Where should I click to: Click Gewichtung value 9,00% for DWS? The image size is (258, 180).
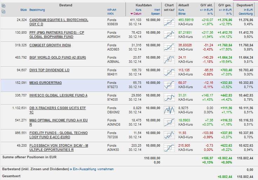tap(249, 74)
